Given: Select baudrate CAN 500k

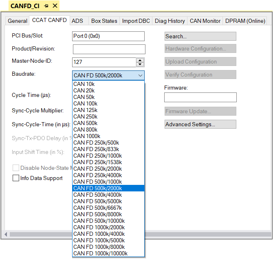Looking at the screenshot, I should tap(108, 123).
